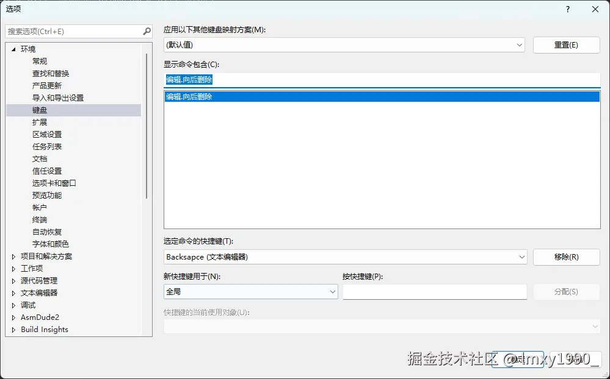Expand the 项目和解决方案 node

[13, 257]
